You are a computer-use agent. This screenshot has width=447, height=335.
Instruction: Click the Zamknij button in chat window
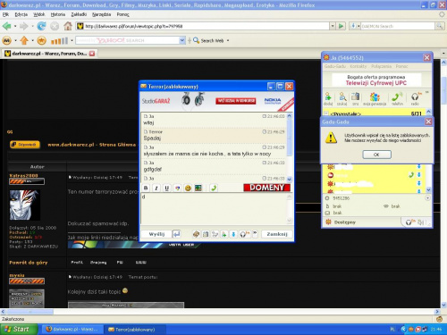tap(277, 234)
